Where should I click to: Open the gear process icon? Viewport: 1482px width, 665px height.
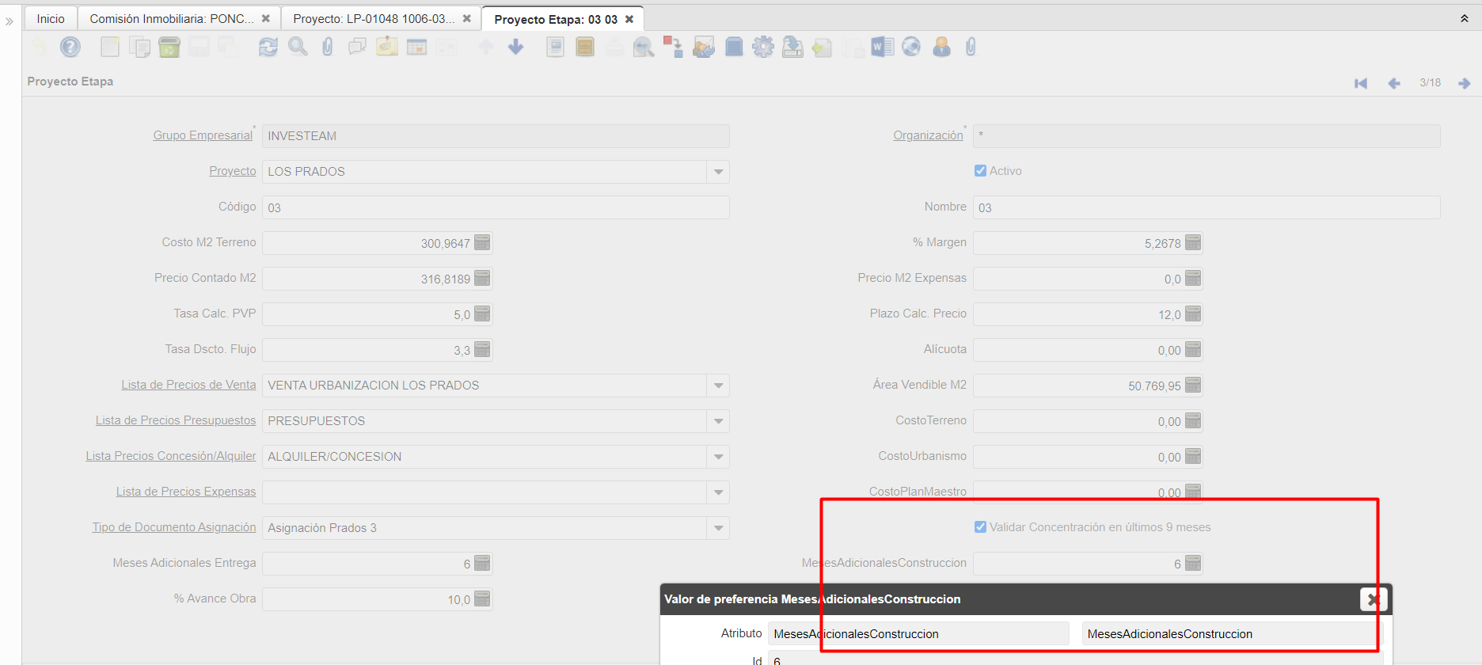[762, 47]
